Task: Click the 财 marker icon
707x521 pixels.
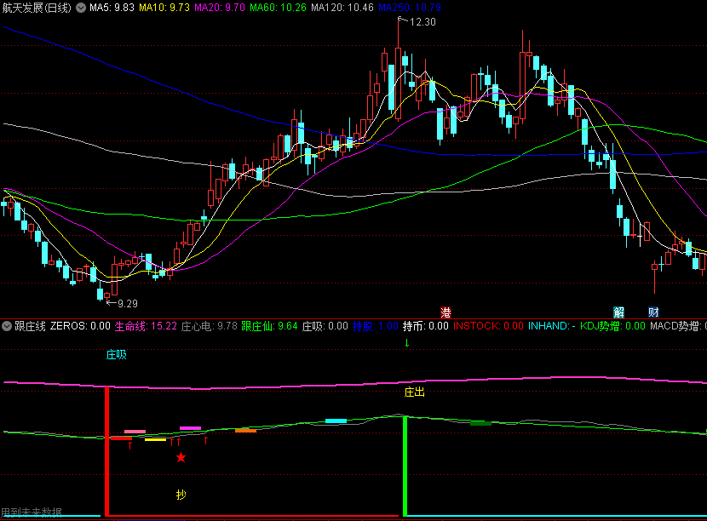Action: pos(653,312)
